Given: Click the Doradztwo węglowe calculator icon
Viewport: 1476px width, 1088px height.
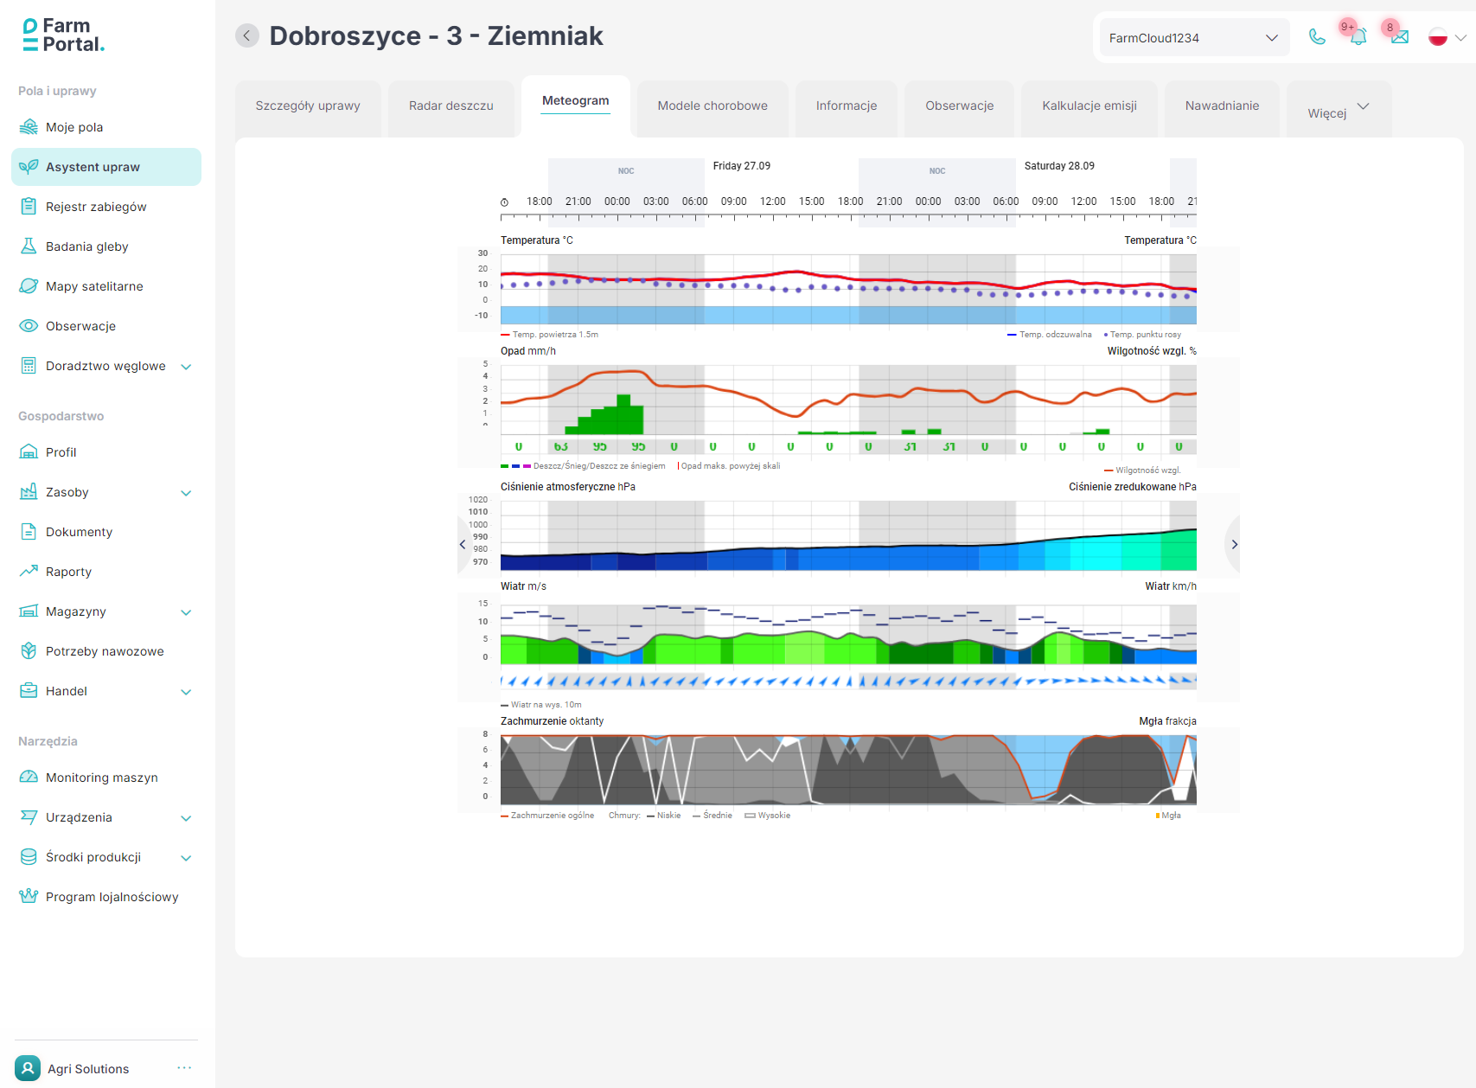Looking at the screenshot, I should (29, 366).
